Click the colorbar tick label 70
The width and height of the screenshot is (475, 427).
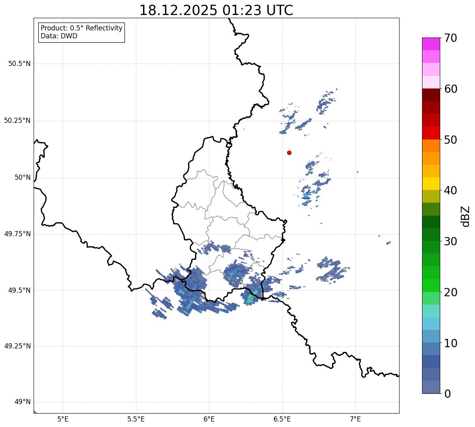point(450,38)
